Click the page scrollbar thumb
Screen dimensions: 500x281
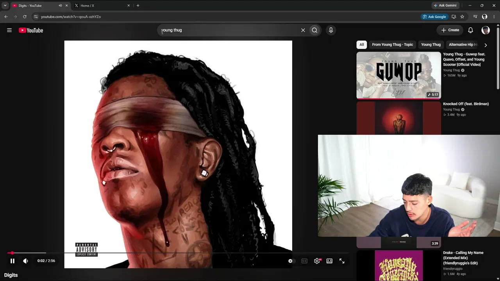point(498,59)
